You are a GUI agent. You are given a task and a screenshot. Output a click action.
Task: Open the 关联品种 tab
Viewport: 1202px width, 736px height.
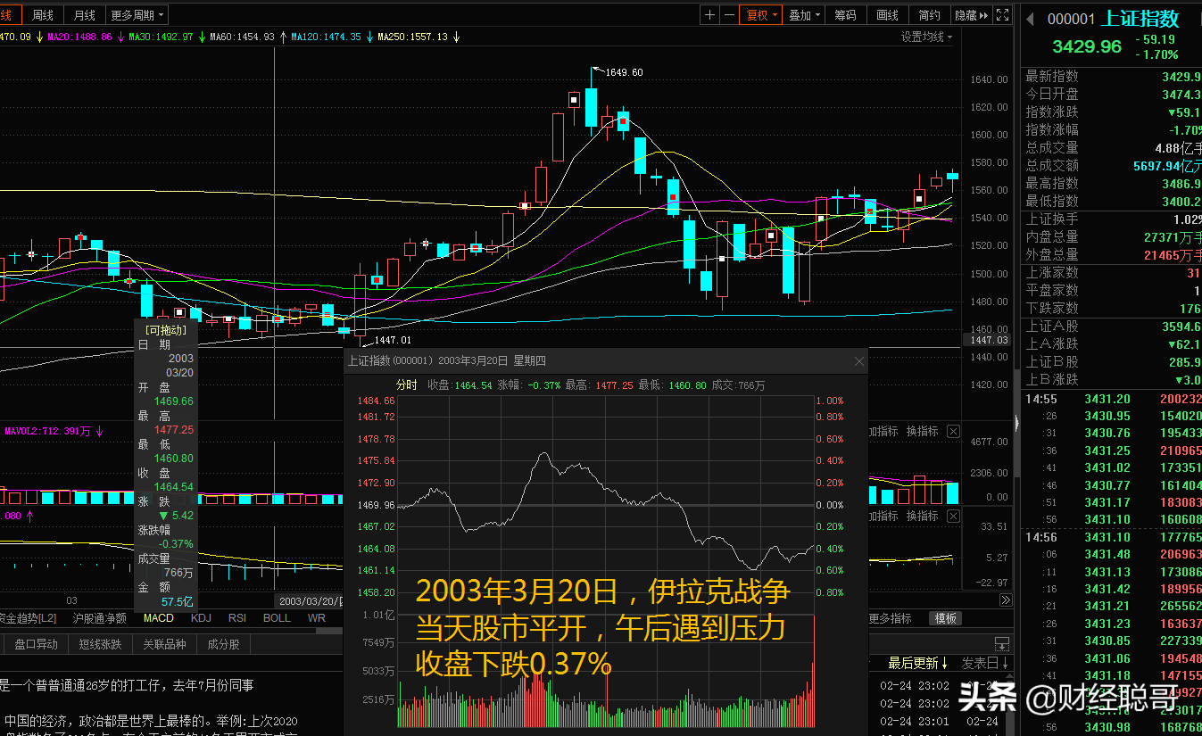(x=164, y=644)
